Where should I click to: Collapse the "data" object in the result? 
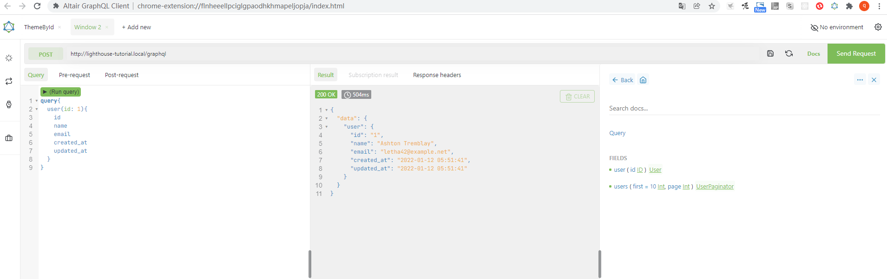(327, 118)
